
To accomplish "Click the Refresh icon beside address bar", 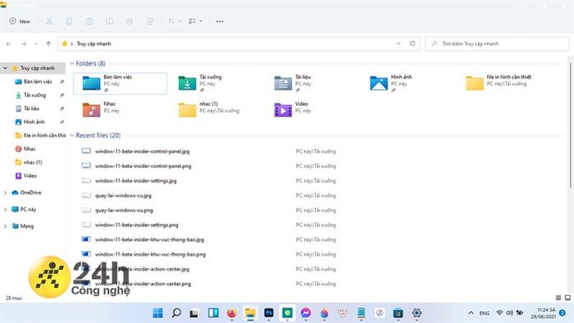I will click(412, 43).
